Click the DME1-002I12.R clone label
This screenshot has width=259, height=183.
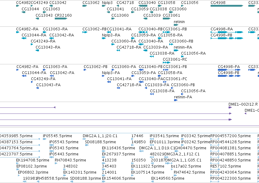tap(243, 104)
